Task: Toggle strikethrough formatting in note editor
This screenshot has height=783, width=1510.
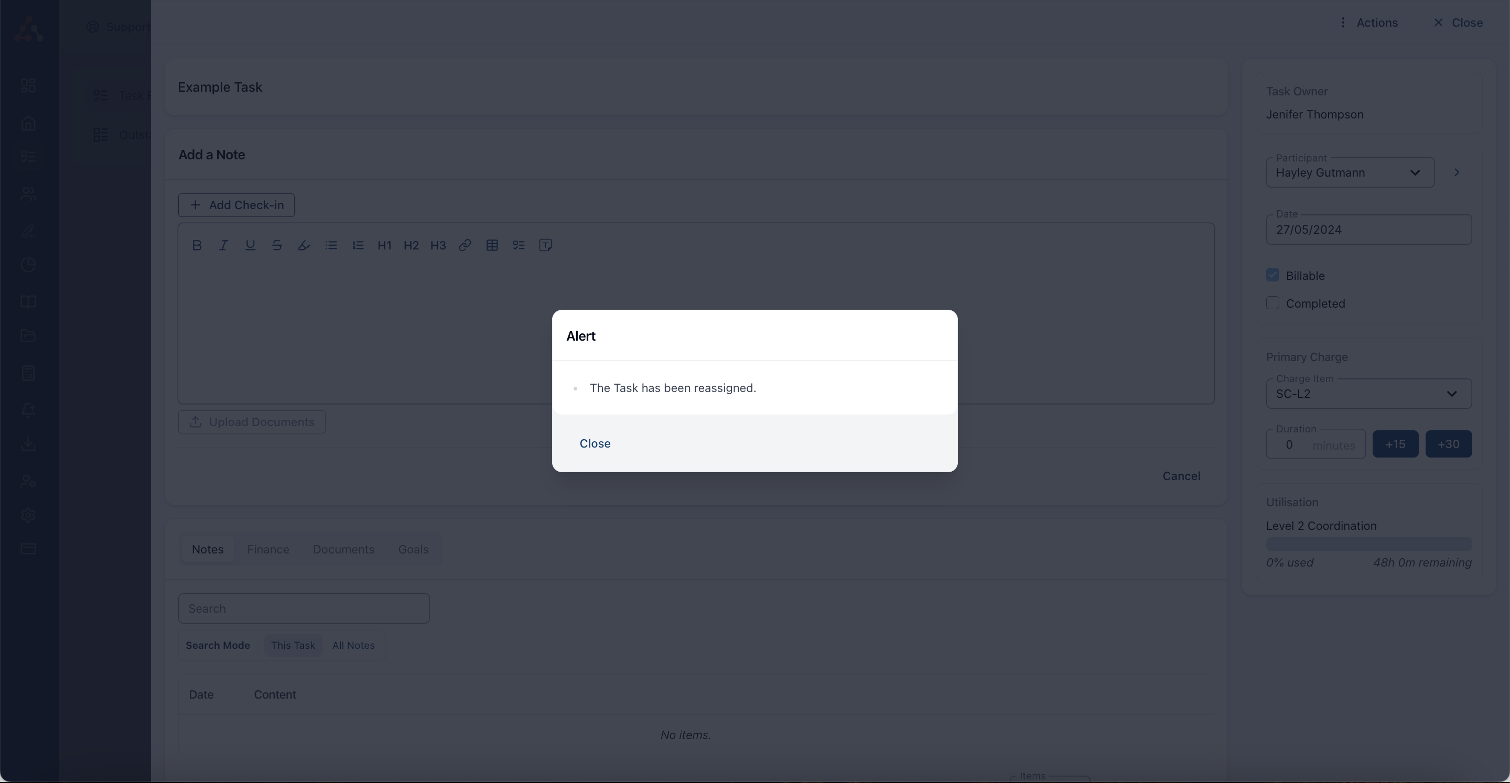Action: point(277,246)
